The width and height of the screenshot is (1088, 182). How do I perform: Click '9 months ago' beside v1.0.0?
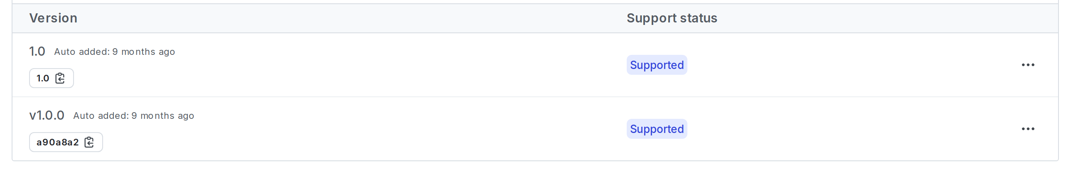click(x=162, y=116)
